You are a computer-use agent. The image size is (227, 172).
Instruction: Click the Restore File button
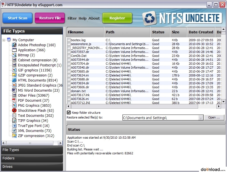[x=50, y=18]
